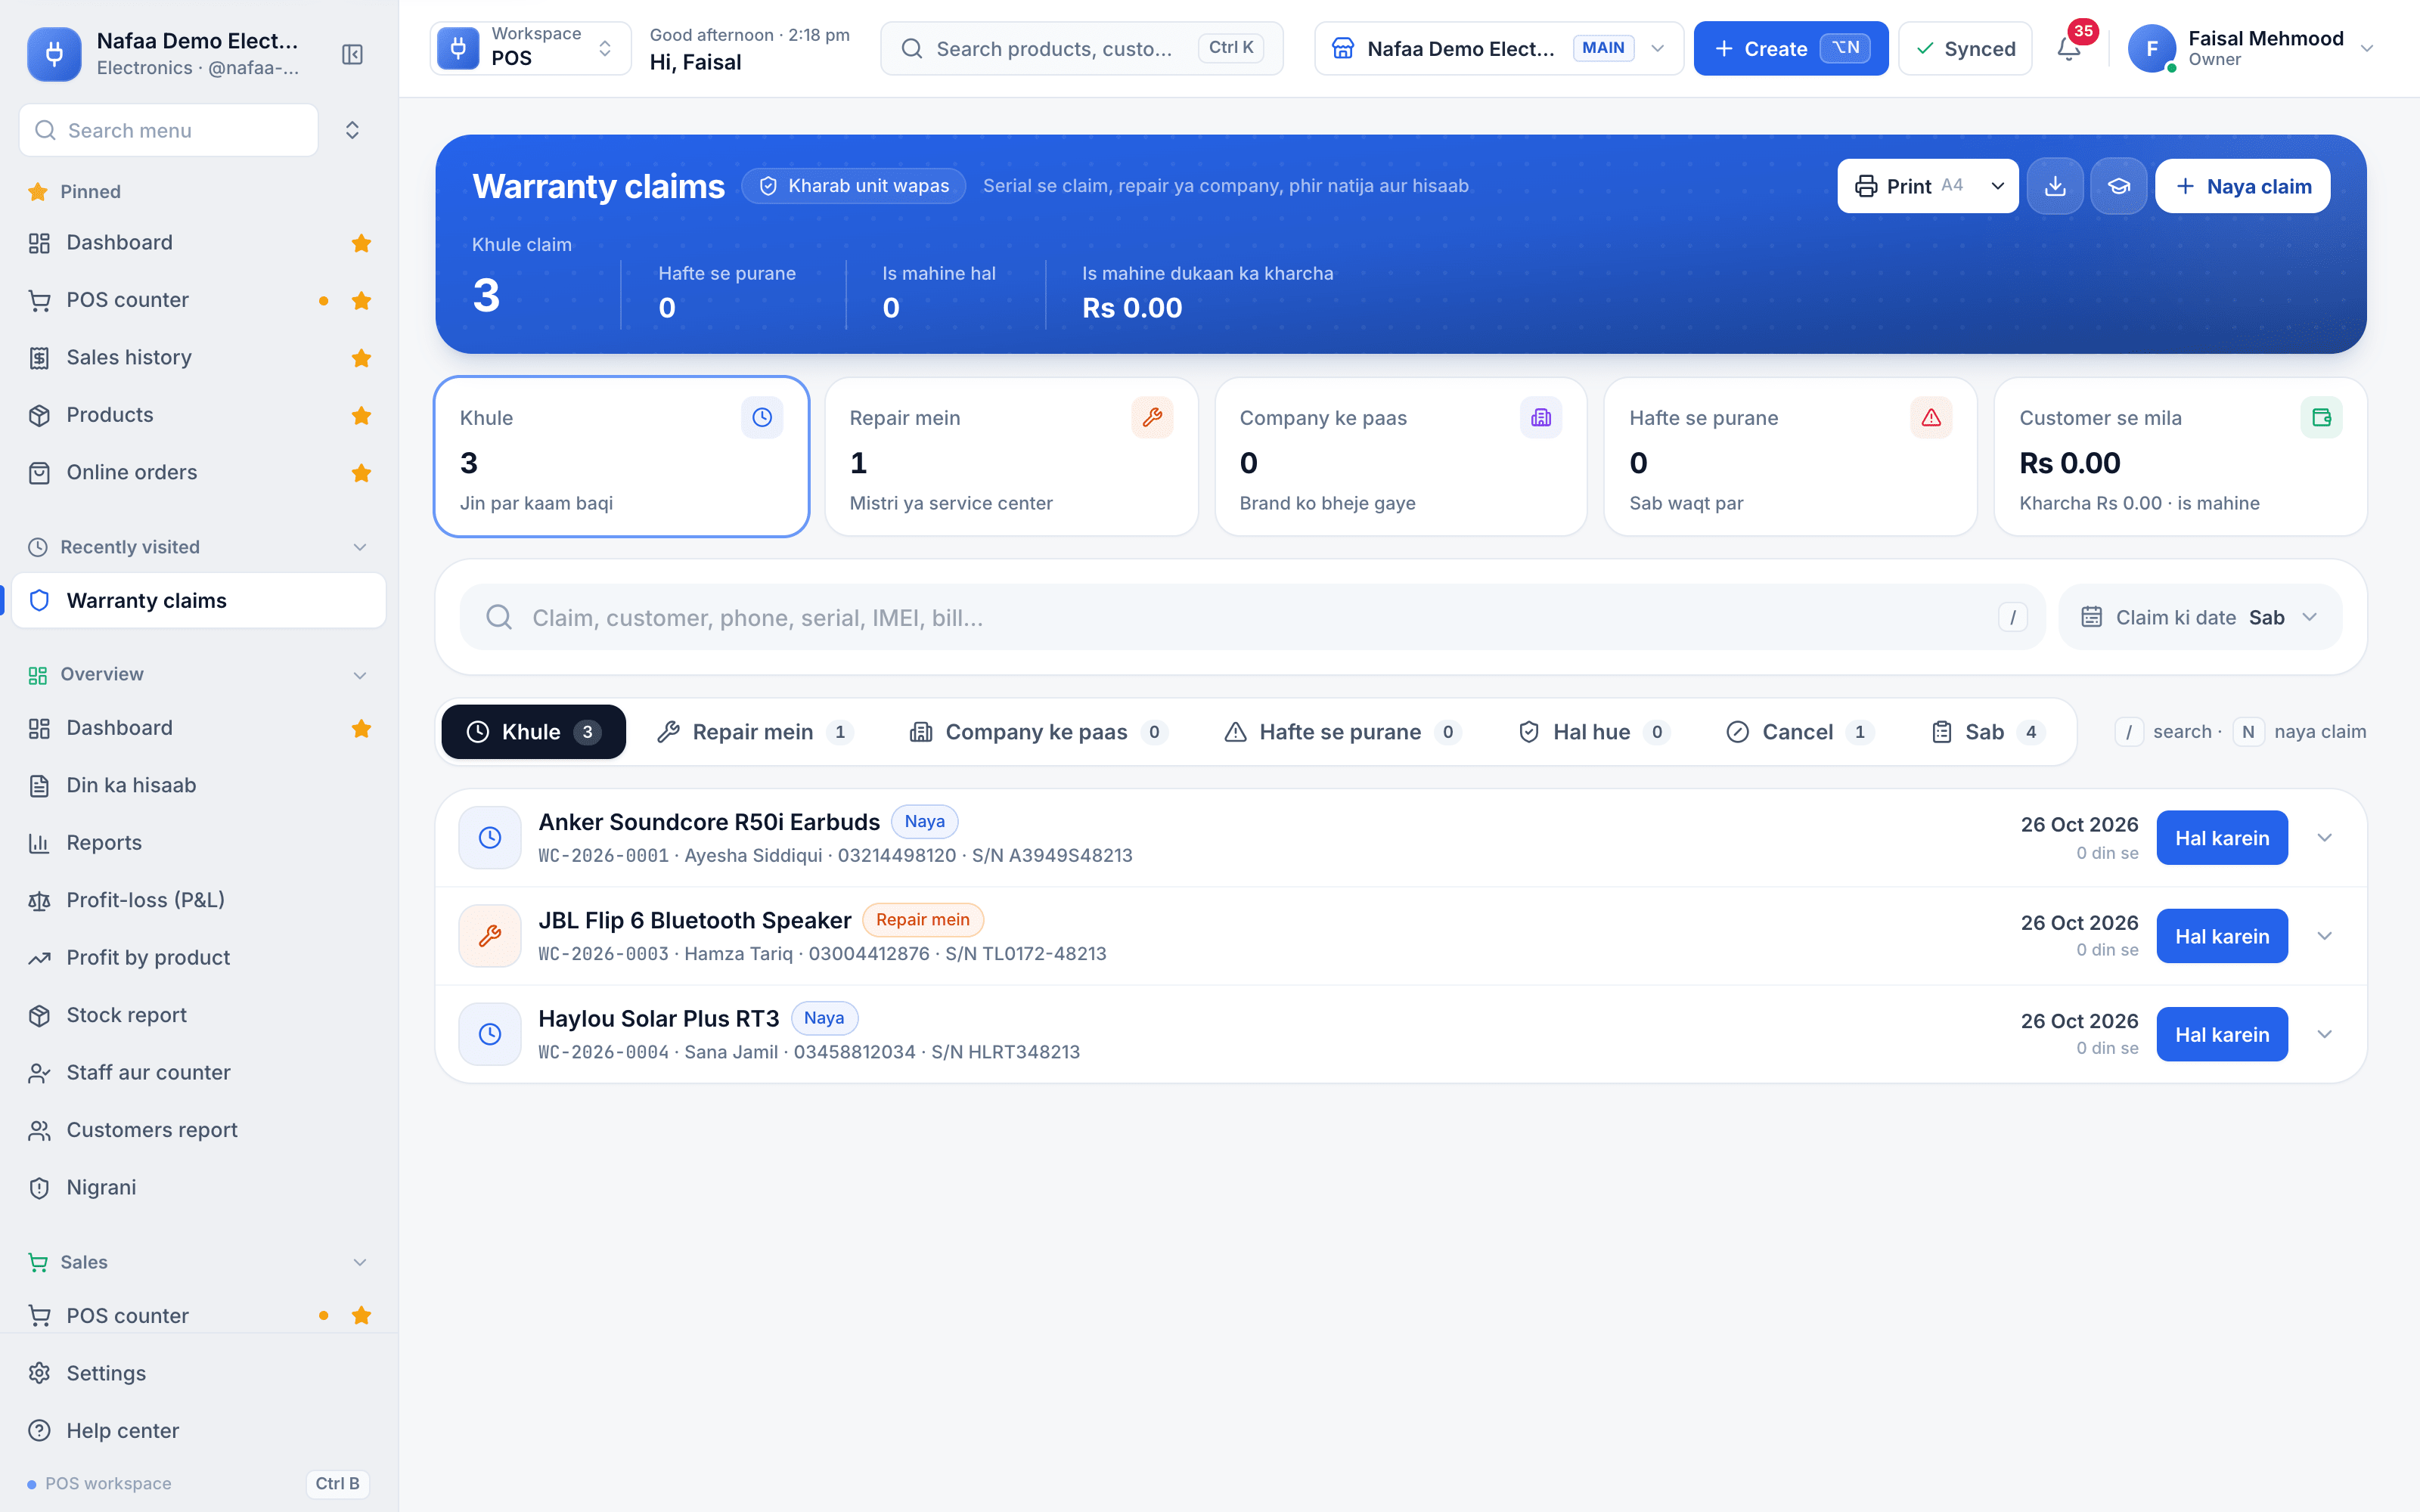Toggle Products pinned star
Viewport: 2420px width, 1512px height.
361,415
